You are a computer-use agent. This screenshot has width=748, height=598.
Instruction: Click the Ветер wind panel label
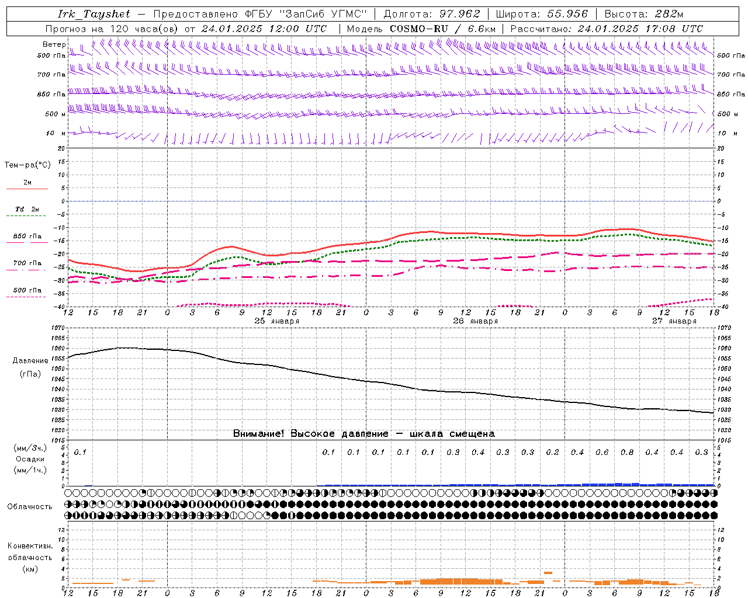pyautogui.click(x=54, y=44)
